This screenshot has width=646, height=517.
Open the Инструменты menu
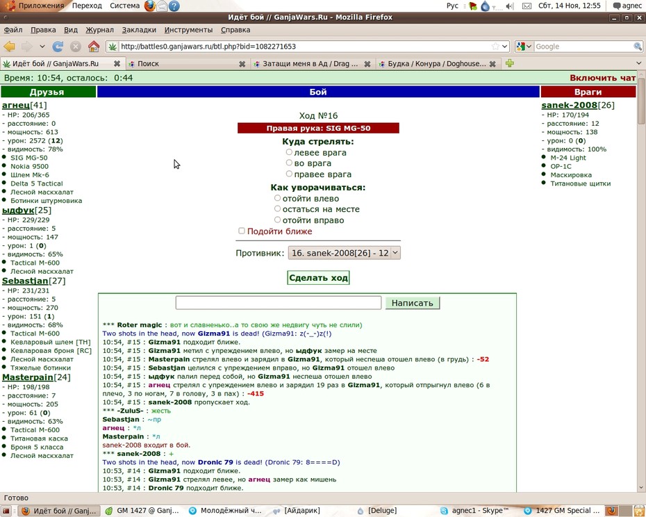coord(188,30)
